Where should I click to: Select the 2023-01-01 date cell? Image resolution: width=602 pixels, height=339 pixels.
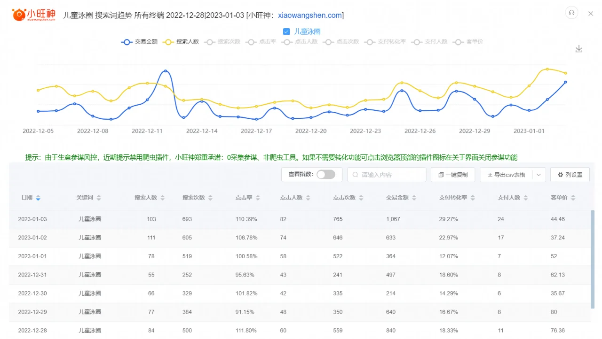point(32,256)
